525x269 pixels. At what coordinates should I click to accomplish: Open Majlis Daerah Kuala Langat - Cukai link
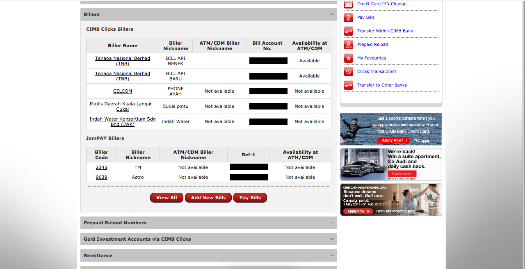[123, 106]
